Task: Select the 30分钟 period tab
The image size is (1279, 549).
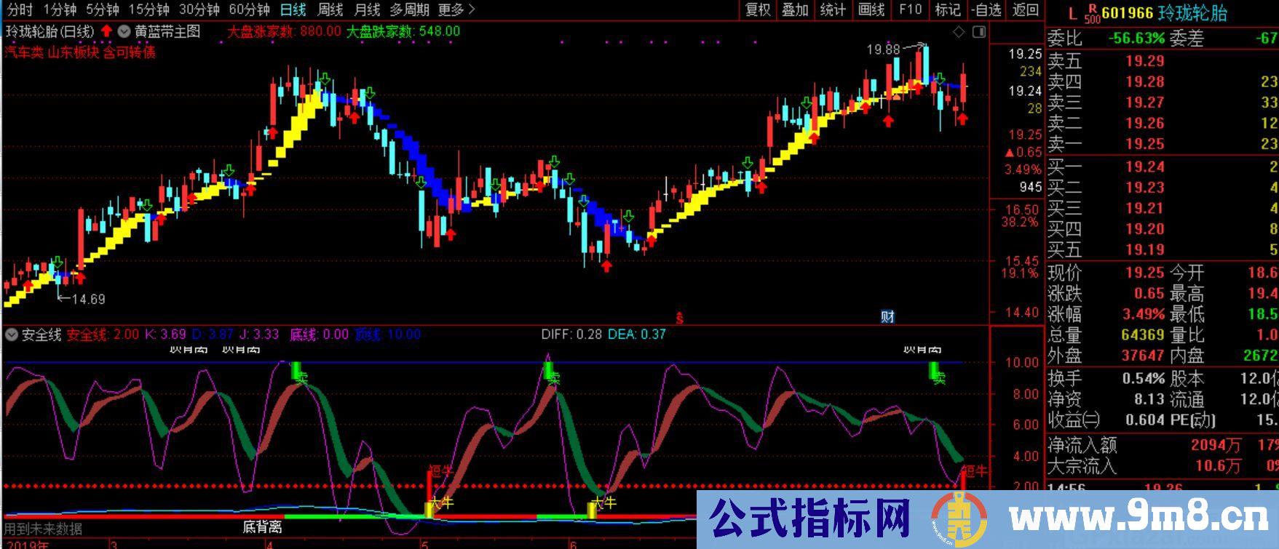Action: [199, 9]
